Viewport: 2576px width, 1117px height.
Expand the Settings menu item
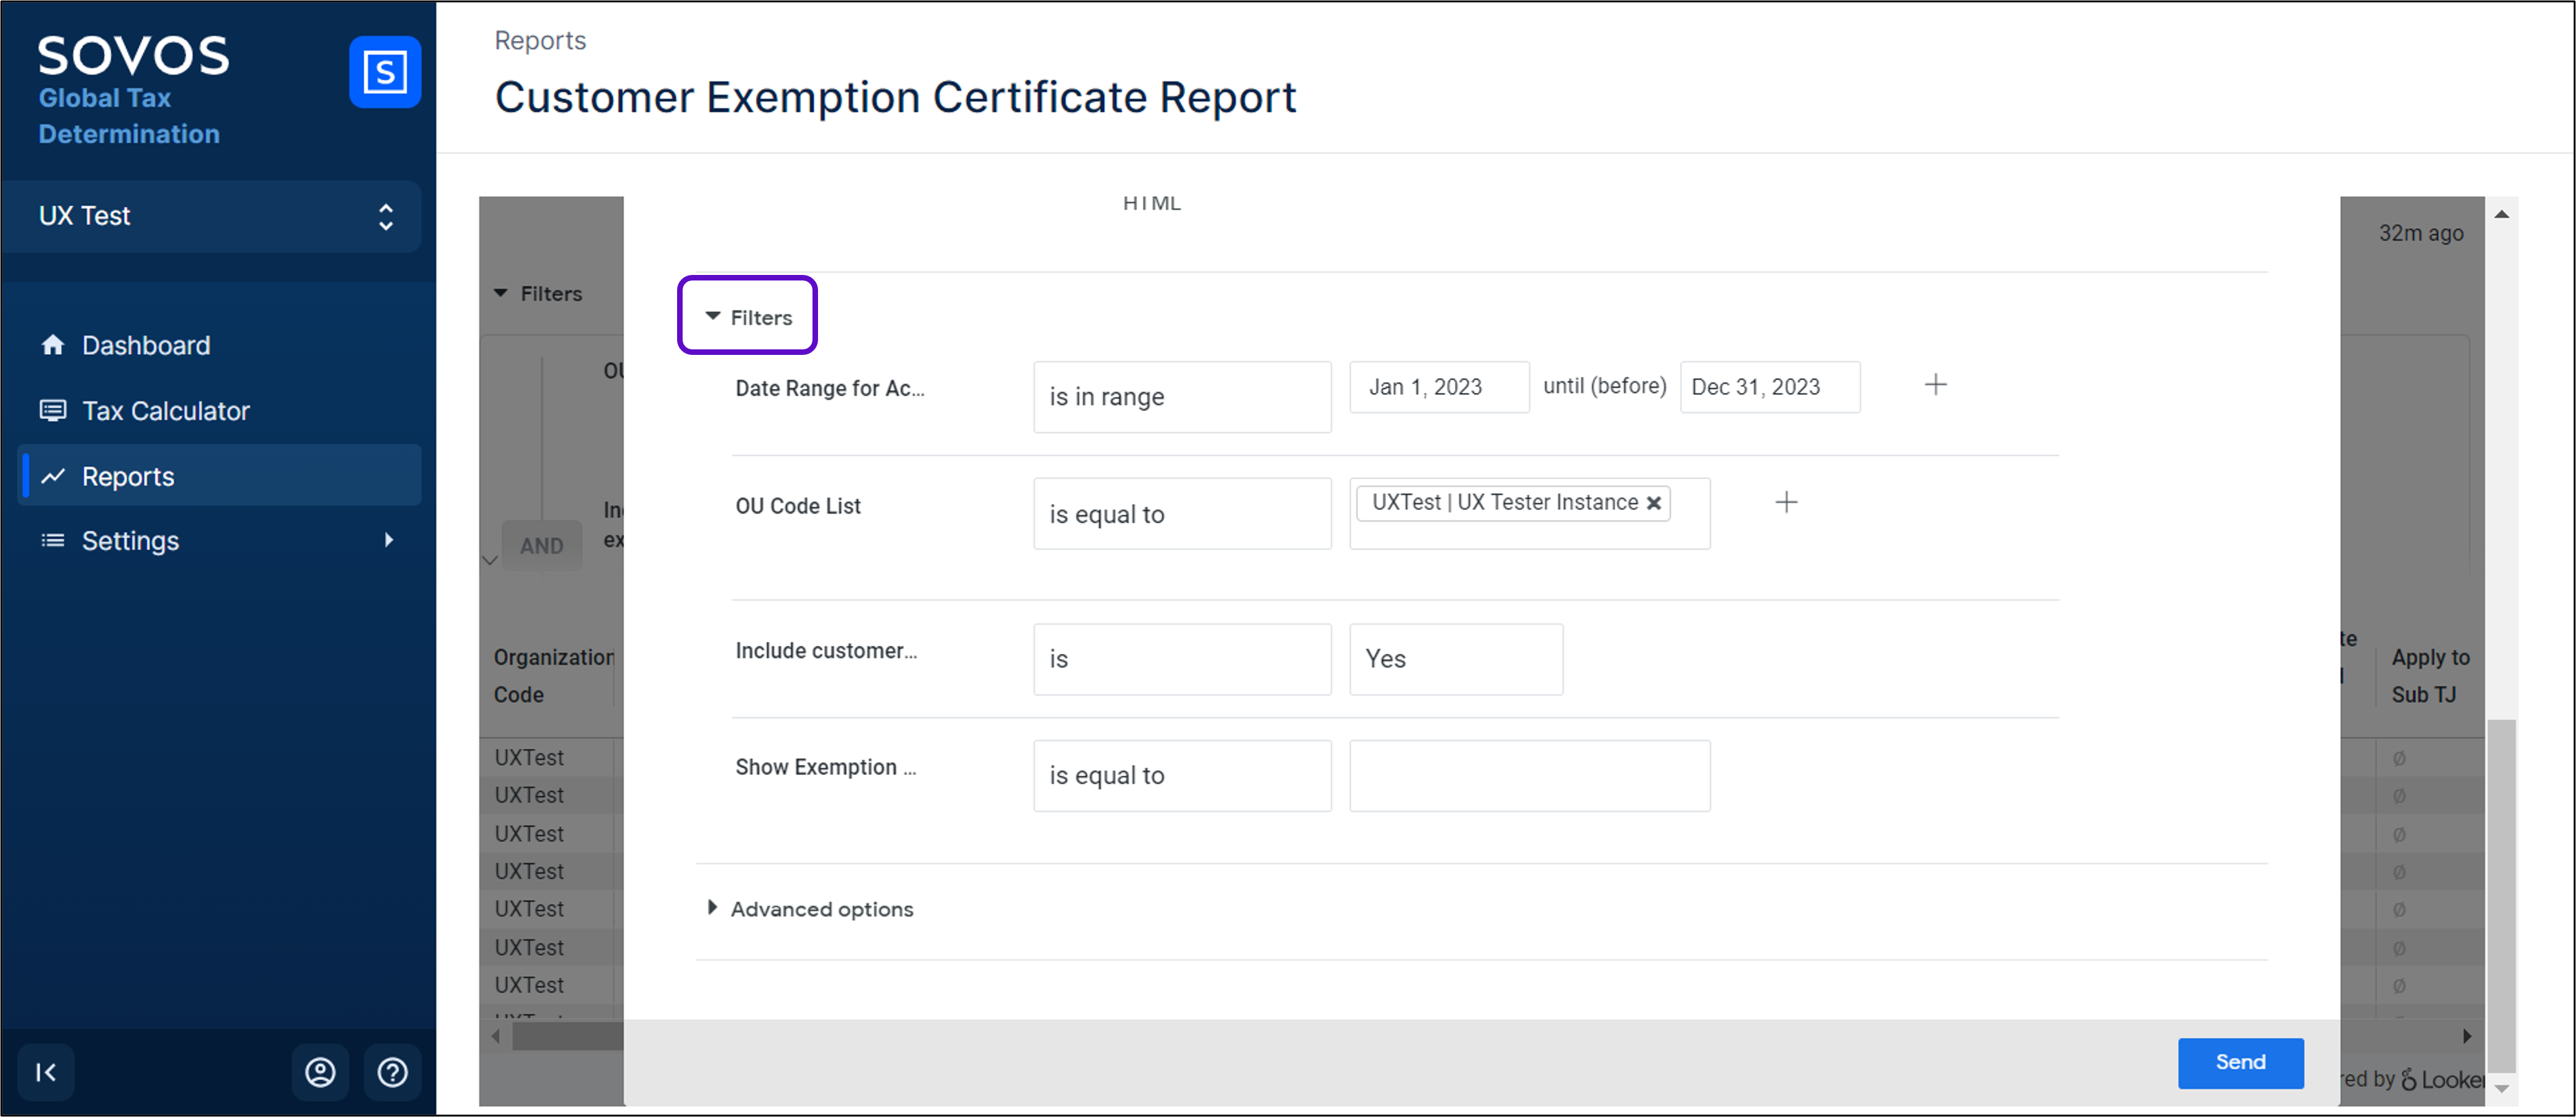click(130, 541)
